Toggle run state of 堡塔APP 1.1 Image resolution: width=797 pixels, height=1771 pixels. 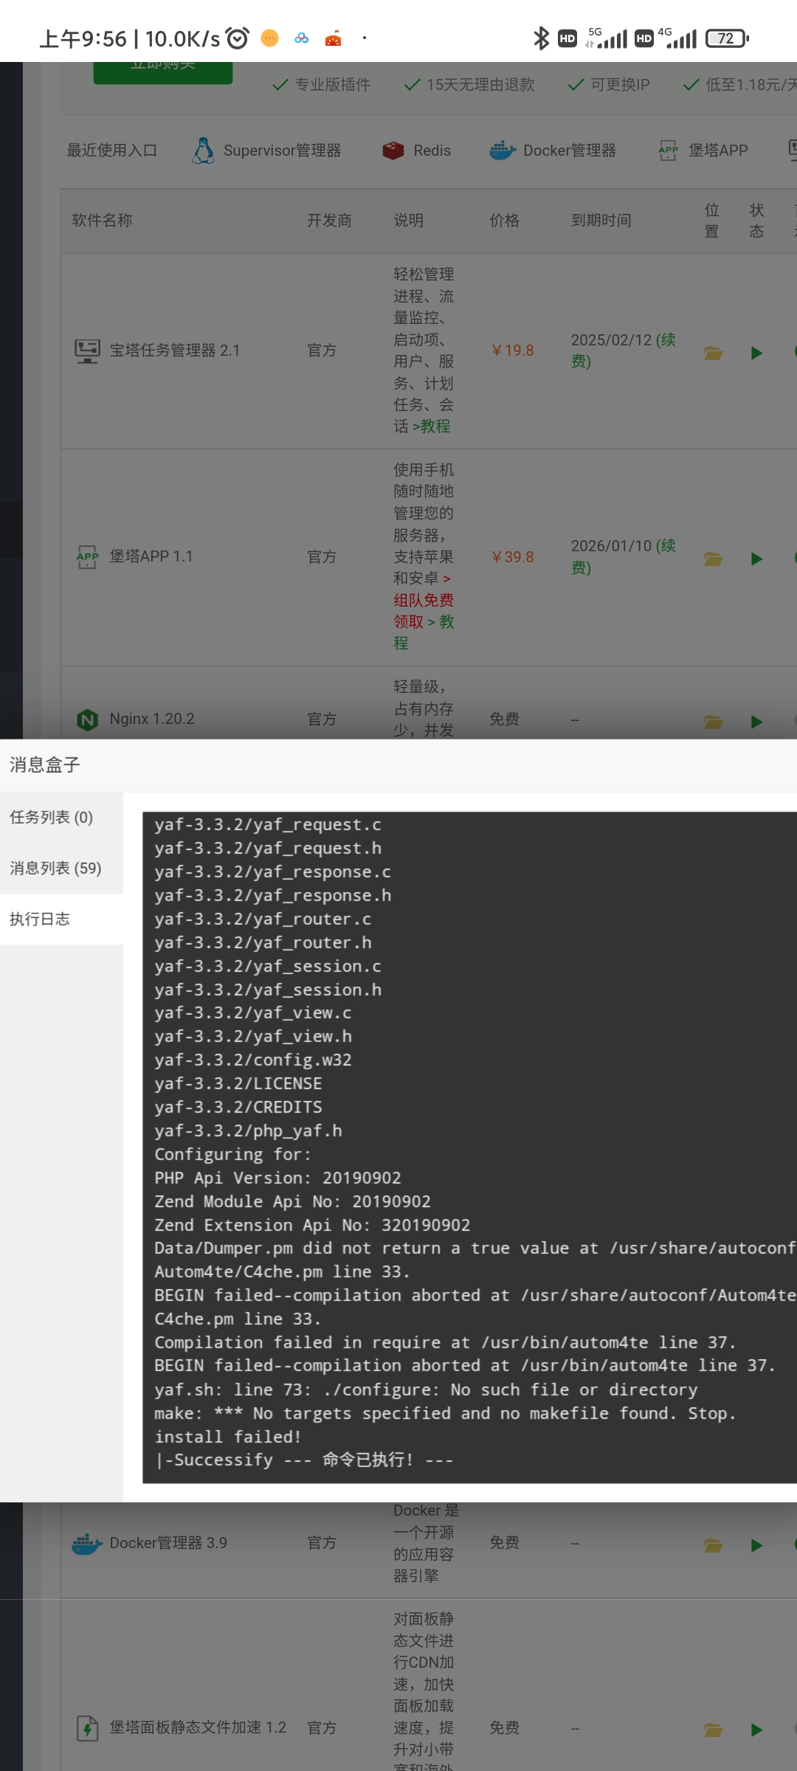coord(756,559)
